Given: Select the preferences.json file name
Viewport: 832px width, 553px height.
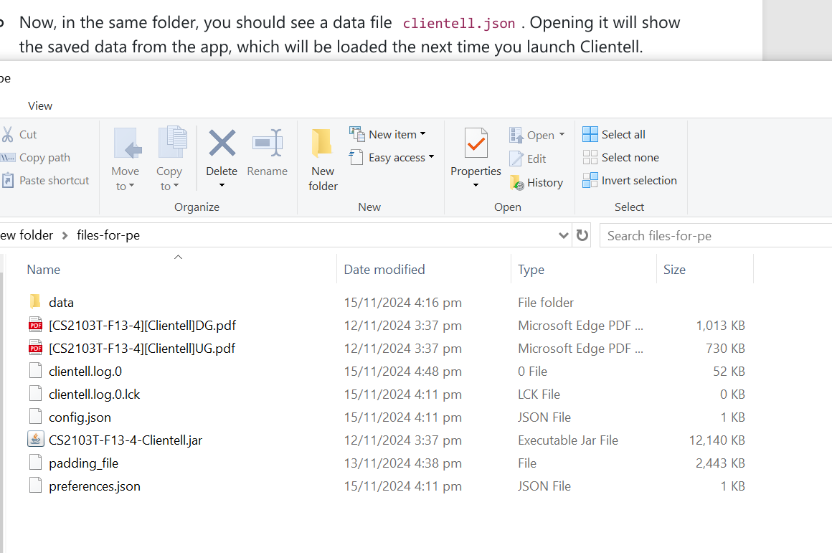Looking at the screenshot, I should coord(95,486).
